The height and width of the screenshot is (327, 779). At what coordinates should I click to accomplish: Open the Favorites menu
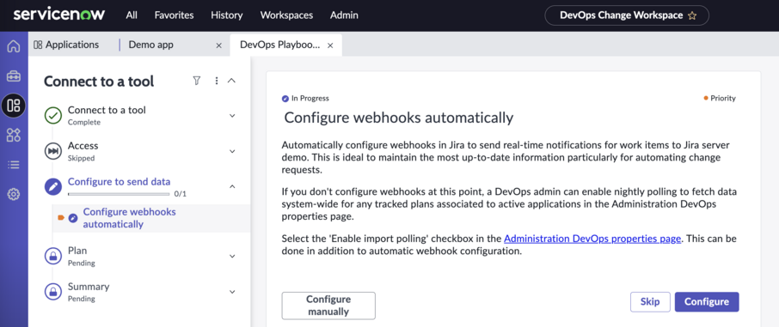174,15
